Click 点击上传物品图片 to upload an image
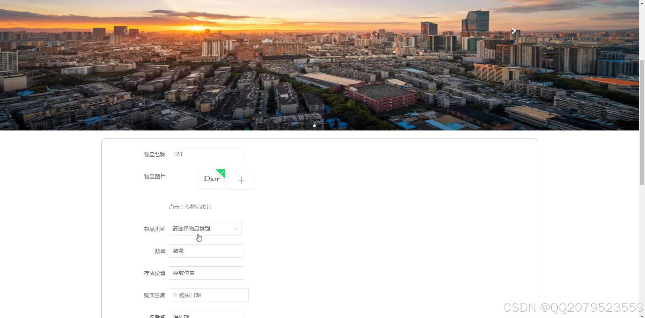The height and width of the screenshot is (318, 645). click(190, 207)
